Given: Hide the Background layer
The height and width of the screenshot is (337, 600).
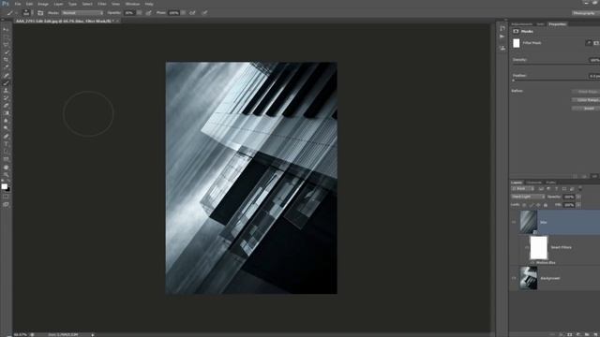Looking at the screenshot, I should coord(514,278).
